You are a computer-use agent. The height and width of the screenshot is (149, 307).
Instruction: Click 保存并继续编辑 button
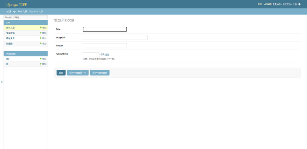coord(100,73)
